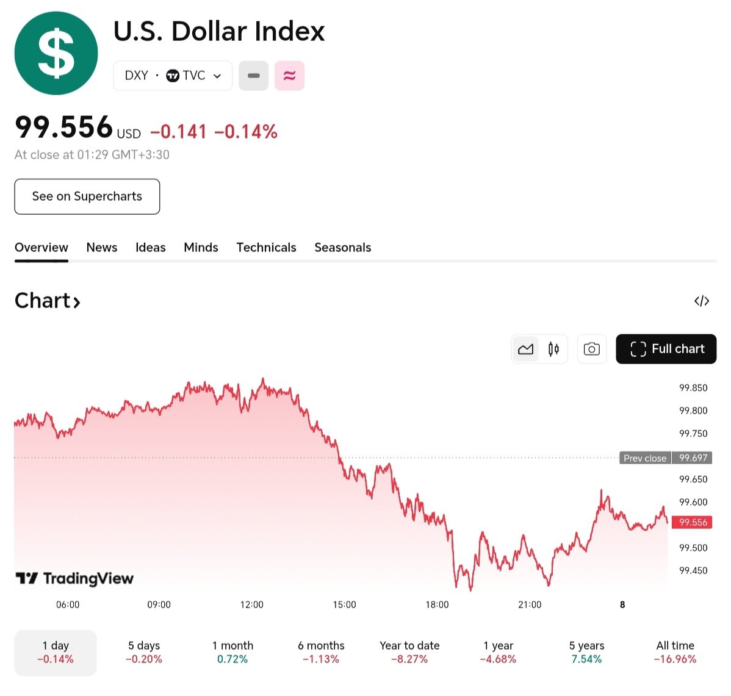Switch chart to area line style

point(525,349)
